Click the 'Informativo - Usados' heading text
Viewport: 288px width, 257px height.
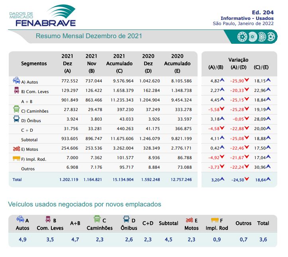coord(247,18)
